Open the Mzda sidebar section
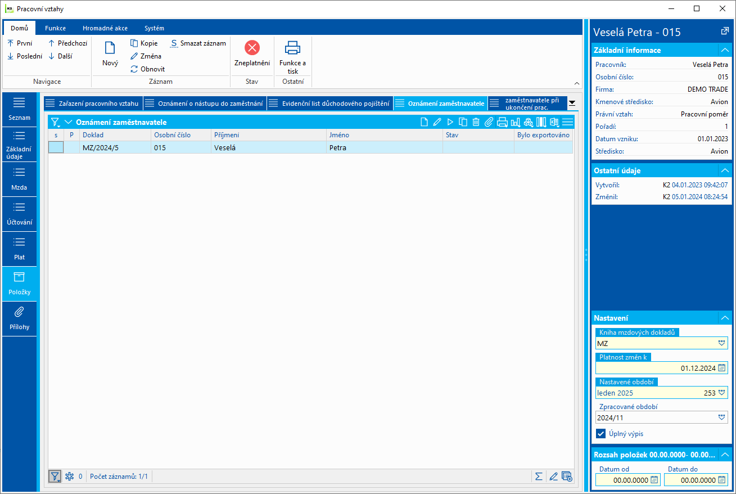 [x=20, y=179]
